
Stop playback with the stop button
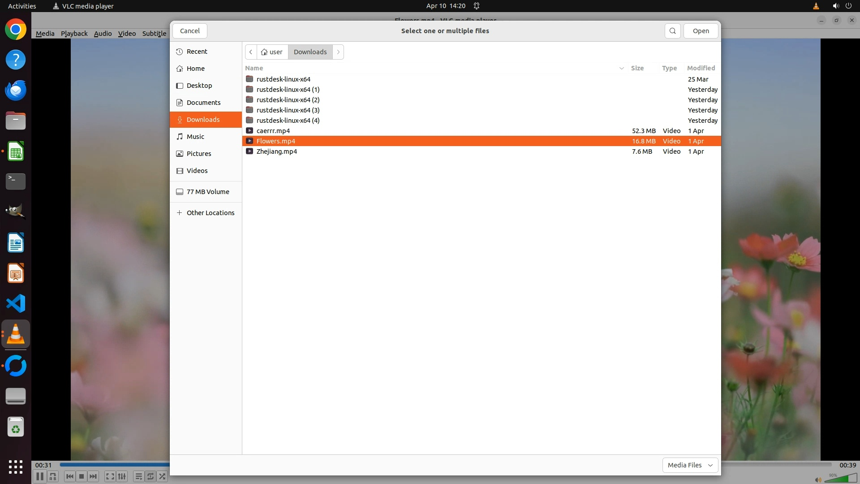(81, 476)
